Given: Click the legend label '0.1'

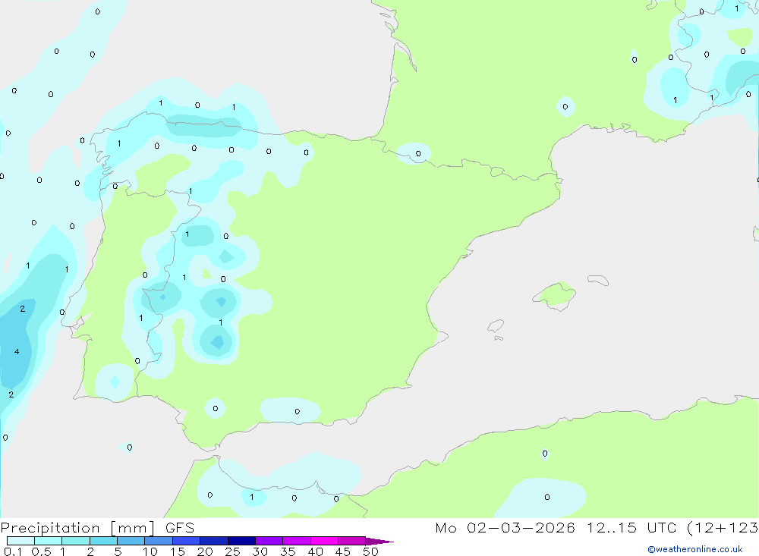Looking at the screenshot, I should (13, 551).
